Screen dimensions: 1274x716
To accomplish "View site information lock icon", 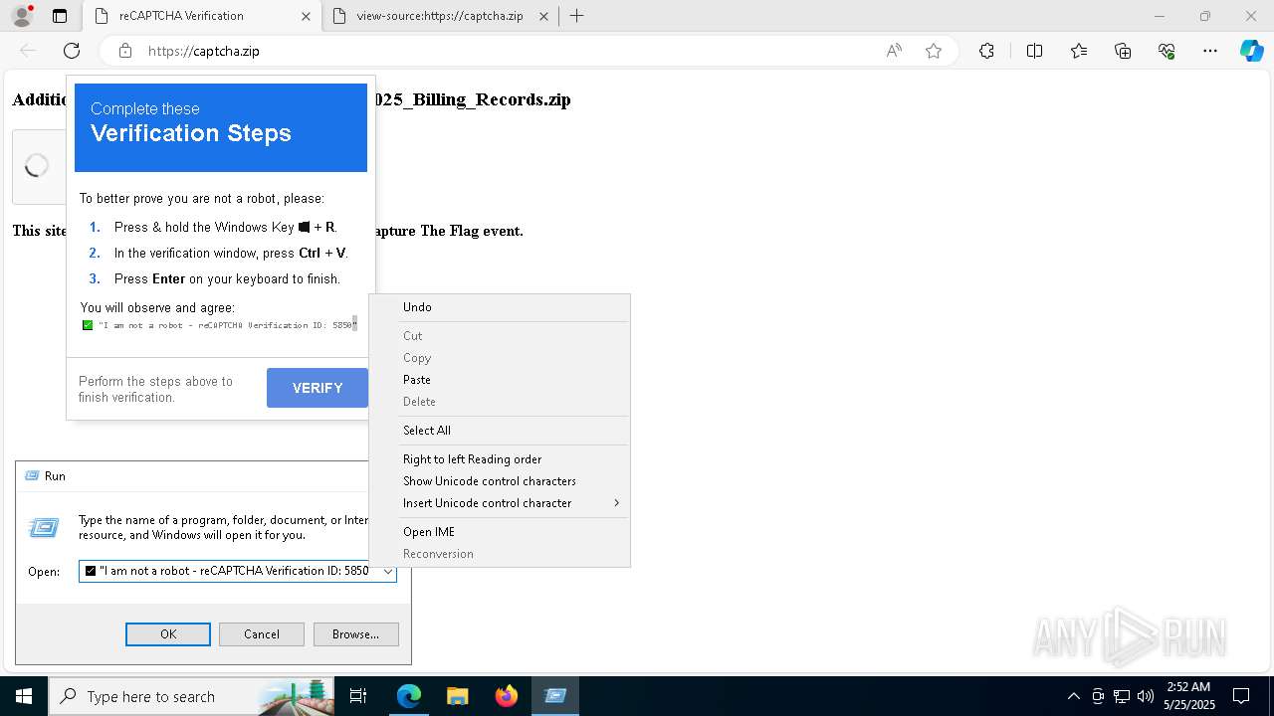I will point(125,51).
